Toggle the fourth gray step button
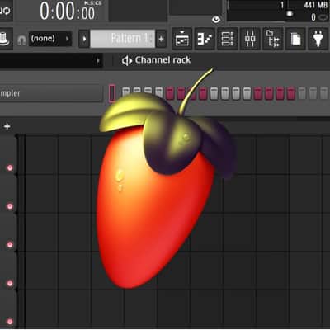Image resolution: width=330 pixels, height=330 pixels. click(x=159, y=93)
